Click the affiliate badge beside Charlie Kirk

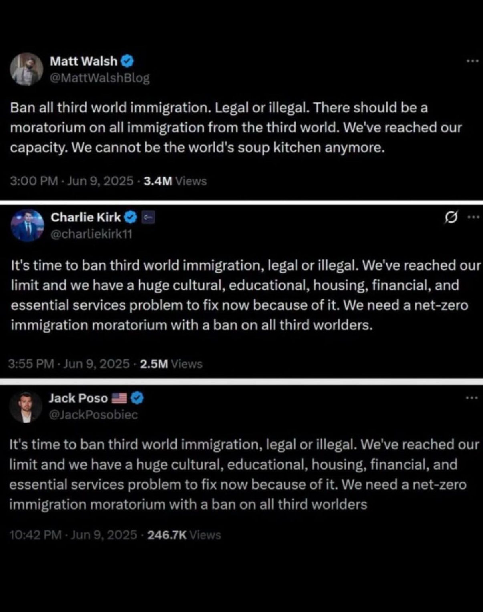click(x=149, y=217)
